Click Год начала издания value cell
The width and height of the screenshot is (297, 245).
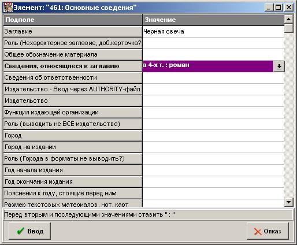point(213,170)
